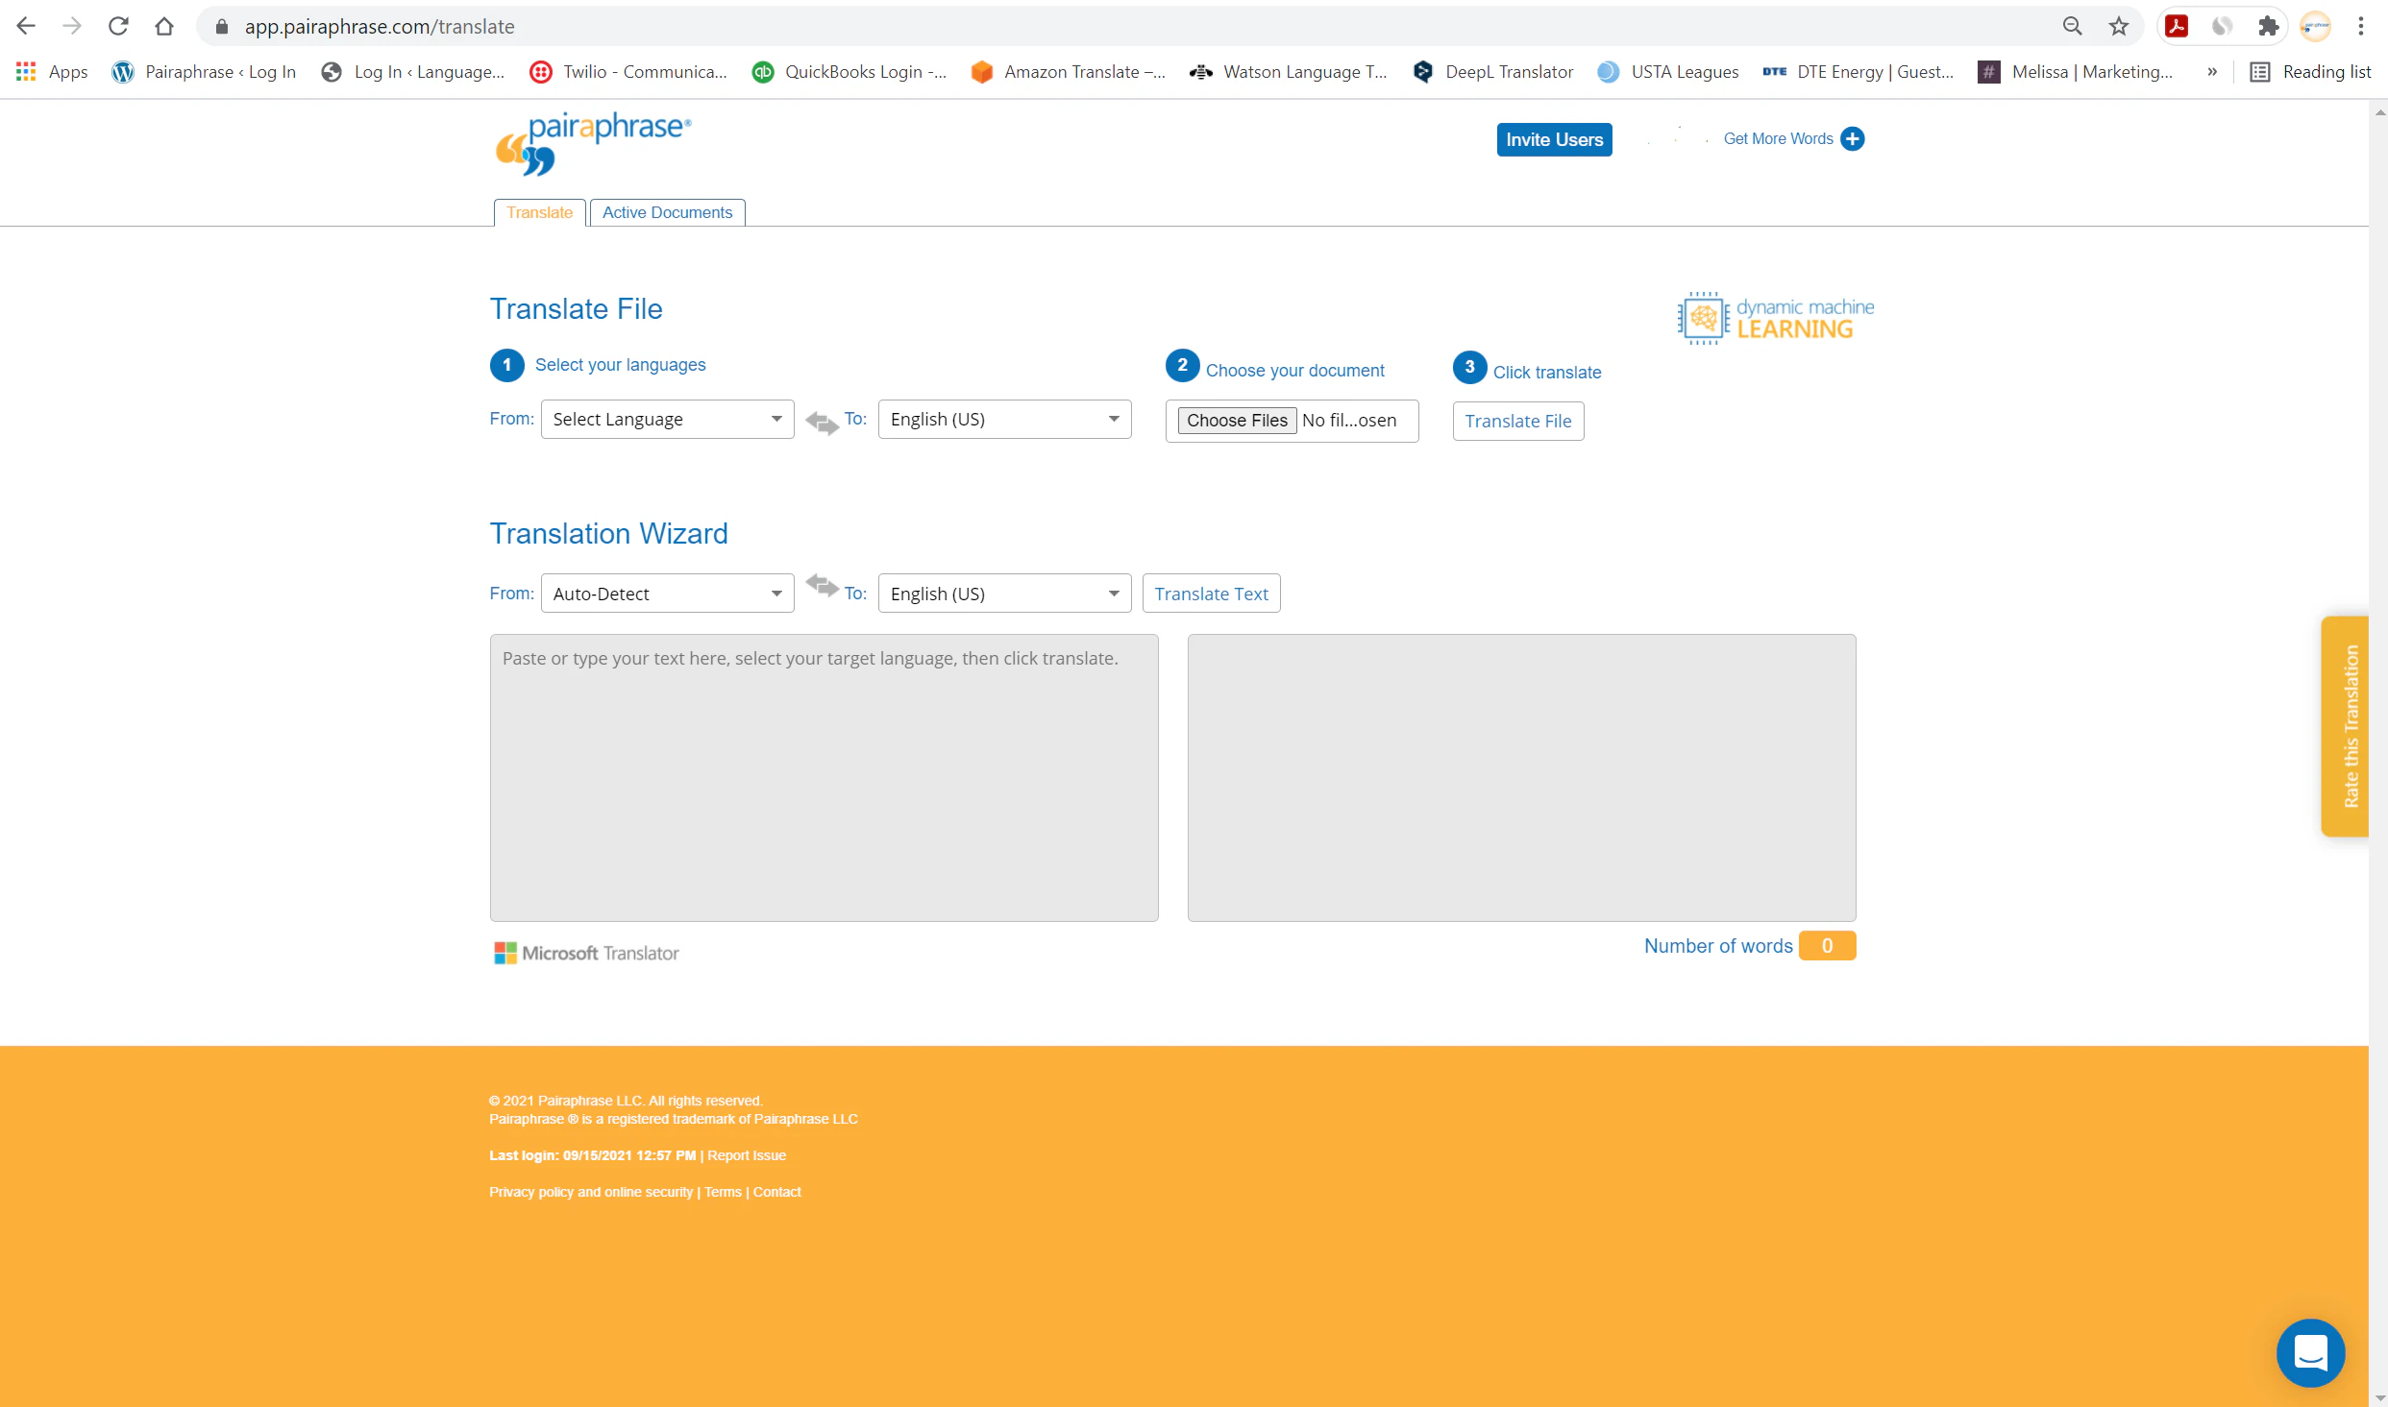Click the Translate File button

[1517, 421]
